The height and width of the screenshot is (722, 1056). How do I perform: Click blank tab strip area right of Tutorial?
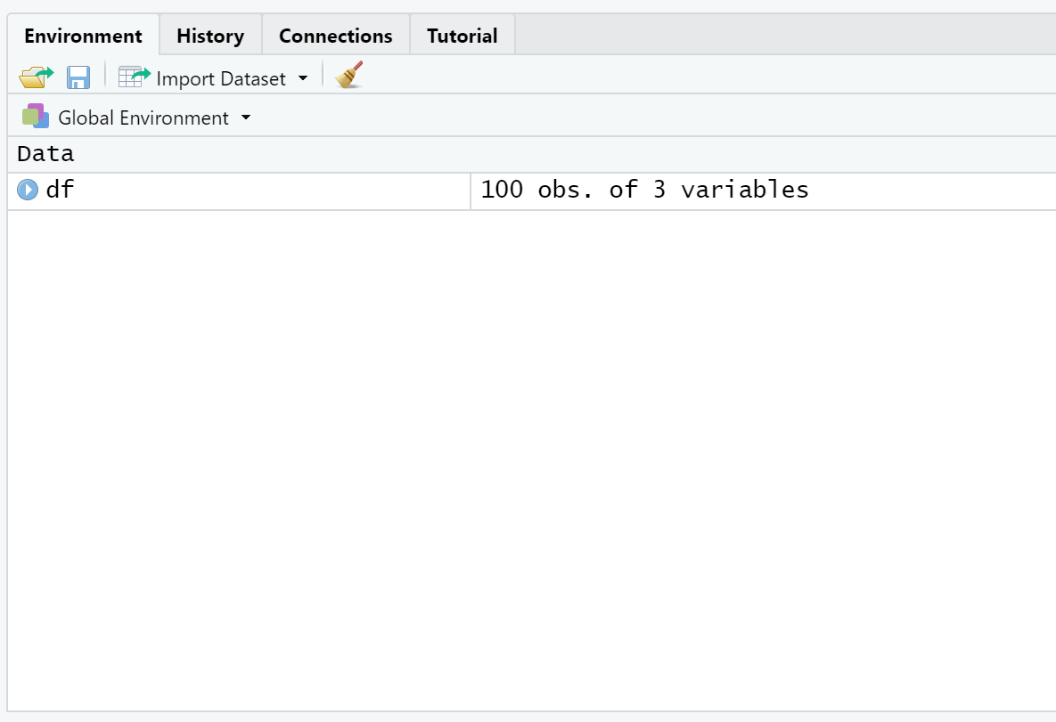(x=785, y=35)
